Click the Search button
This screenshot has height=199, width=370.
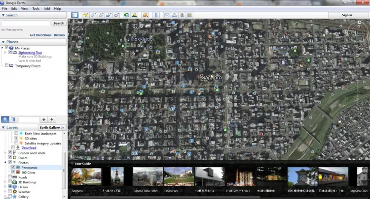(x=59, y=23)
